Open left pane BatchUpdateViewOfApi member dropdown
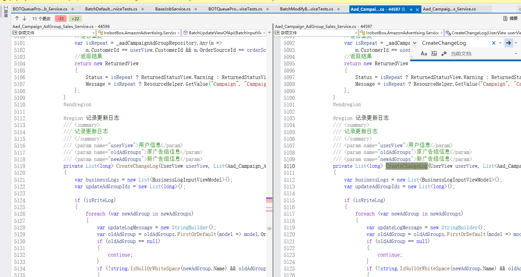The image size is (521, 277). pos(224,33)
